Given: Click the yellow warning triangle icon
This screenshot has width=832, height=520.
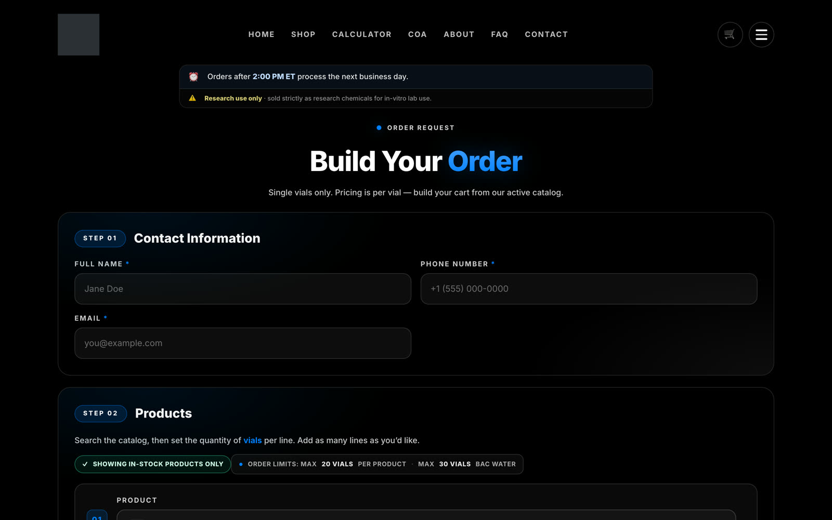Looking at the screenshot, I should pyautogui.click(x=192, y=98).
